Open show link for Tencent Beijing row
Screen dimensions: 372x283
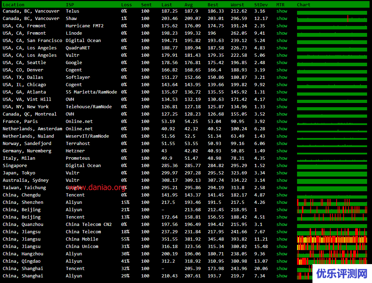[282, 217]
